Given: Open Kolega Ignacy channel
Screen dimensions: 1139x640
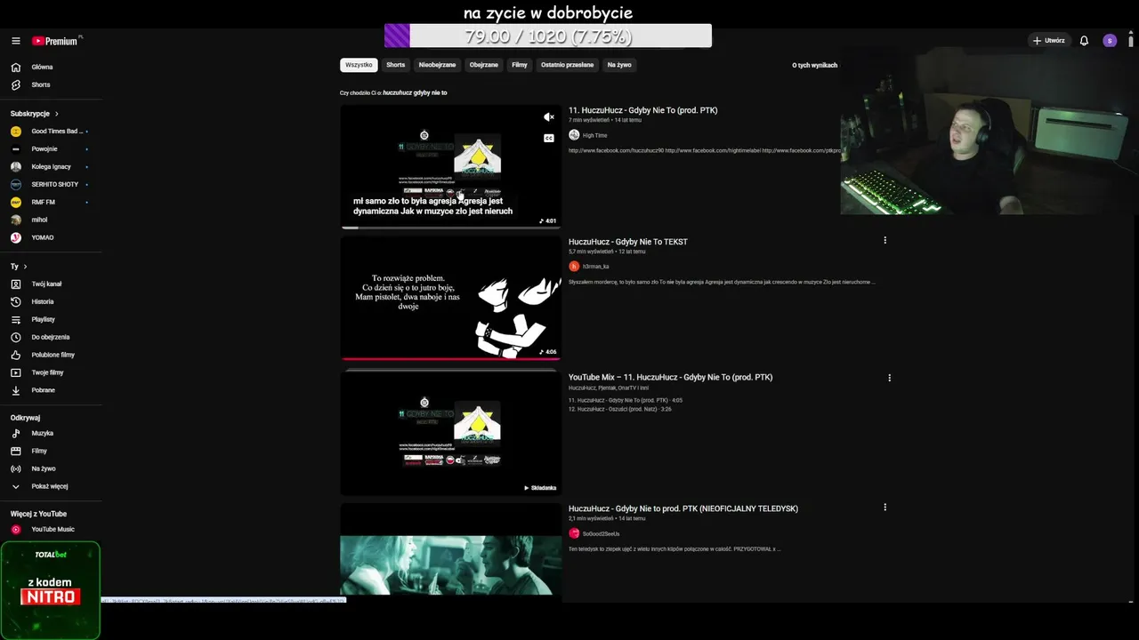Looking at the screenshot, I should pyautogui.click(x=50, y=166).
